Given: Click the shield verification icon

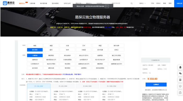Looking at the screenshot, I should pyautogui.click(x=180, y=86).
